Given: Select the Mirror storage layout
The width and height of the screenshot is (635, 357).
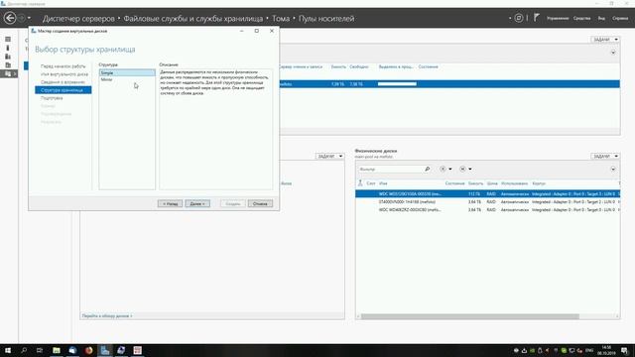Looking at the screenshot, I should point(127,79).
